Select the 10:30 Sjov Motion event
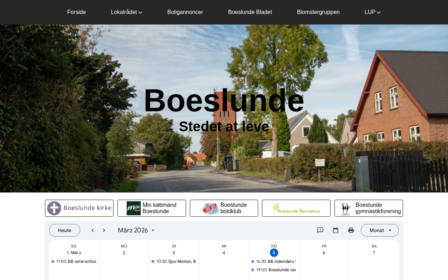The height and width of the screenshot is (280, 448). pos(174,261)
